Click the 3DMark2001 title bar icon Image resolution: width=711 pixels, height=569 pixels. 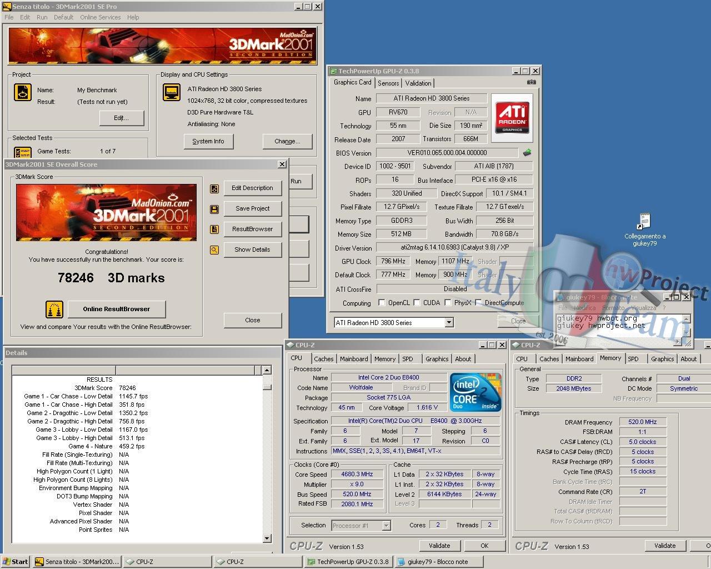(x=7, y=7)
